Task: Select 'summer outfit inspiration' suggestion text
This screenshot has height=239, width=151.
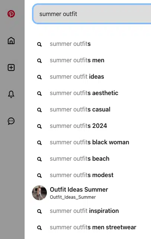Action: [x=84, y=211]
